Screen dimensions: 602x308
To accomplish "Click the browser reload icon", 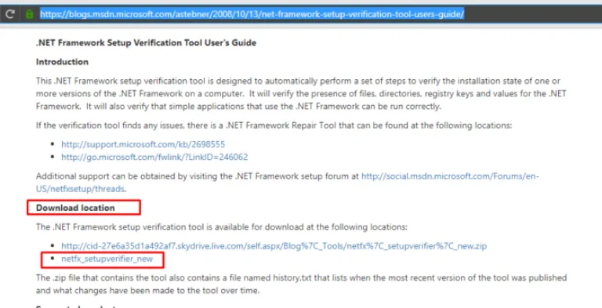I will [x=10, y=14].
